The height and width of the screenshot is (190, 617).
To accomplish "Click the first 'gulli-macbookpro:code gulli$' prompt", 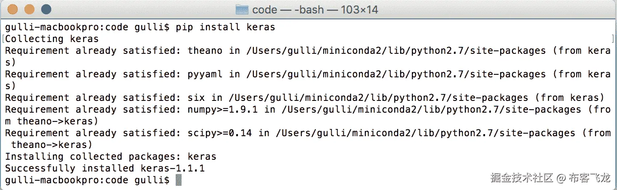I will tap(87, 27).
